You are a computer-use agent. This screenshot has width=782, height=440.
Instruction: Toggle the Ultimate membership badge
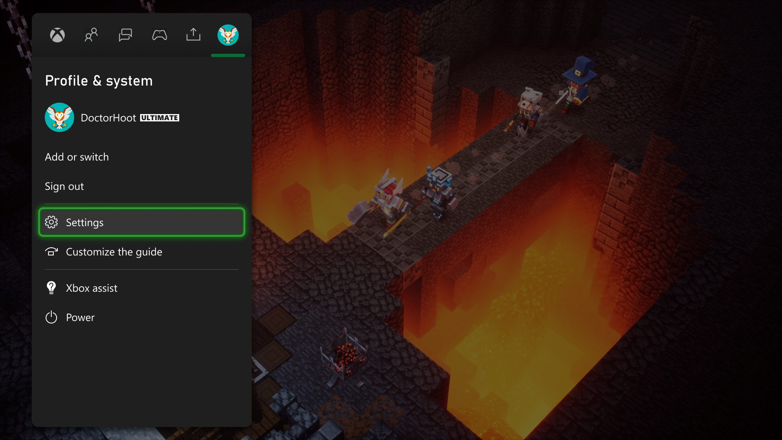coord(158,117)
